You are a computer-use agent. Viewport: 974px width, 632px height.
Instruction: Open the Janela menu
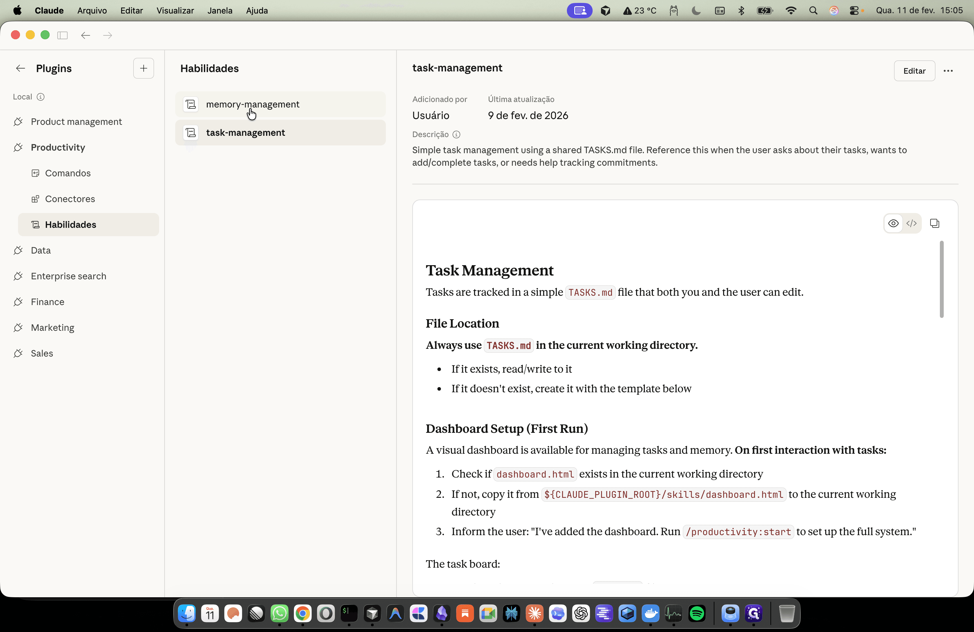click(220, 10)
